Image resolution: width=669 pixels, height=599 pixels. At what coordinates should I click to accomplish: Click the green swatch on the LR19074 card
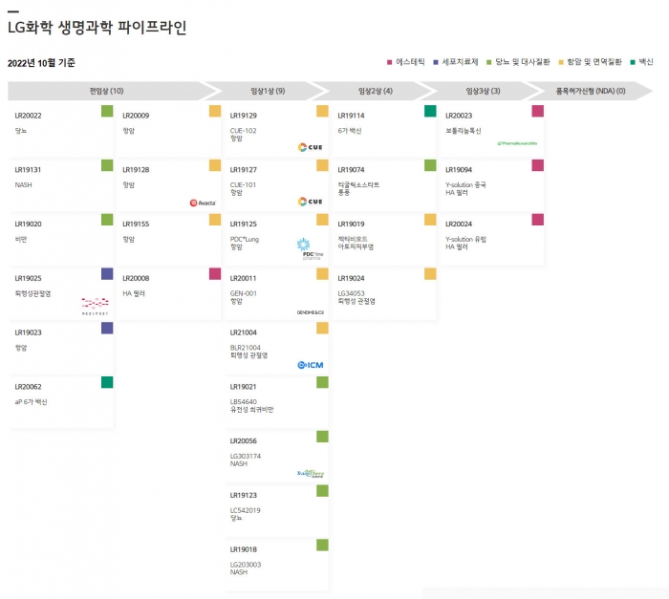(x=430, y=165)
